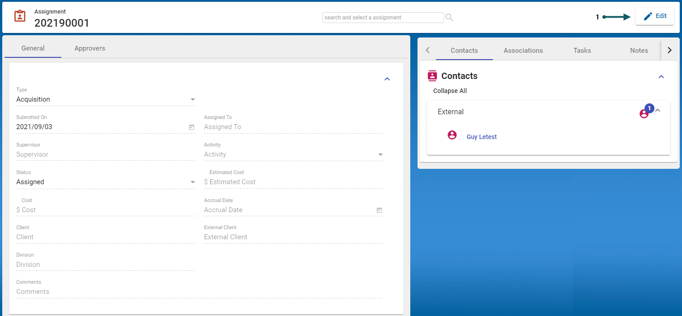Open the Associations tab

523,51
